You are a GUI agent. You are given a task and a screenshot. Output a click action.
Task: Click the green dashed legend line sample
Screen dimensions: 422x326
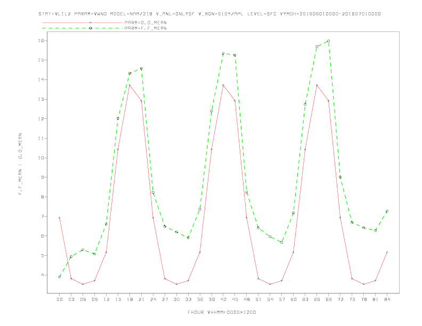click(x=83, y=28)
